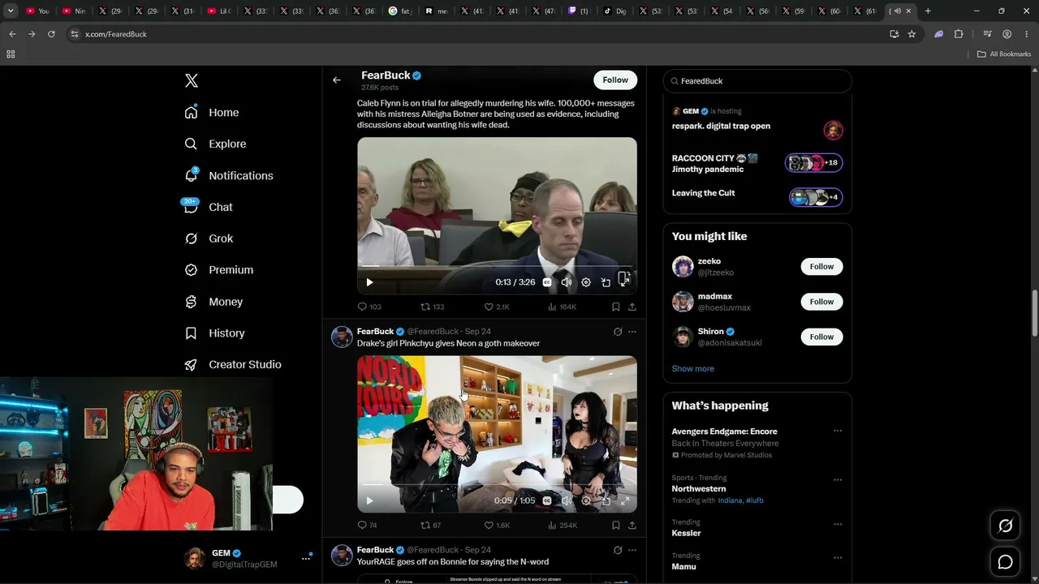Open Grok floating button at bottom right

pyautogui.click(x=1005, y=526)
